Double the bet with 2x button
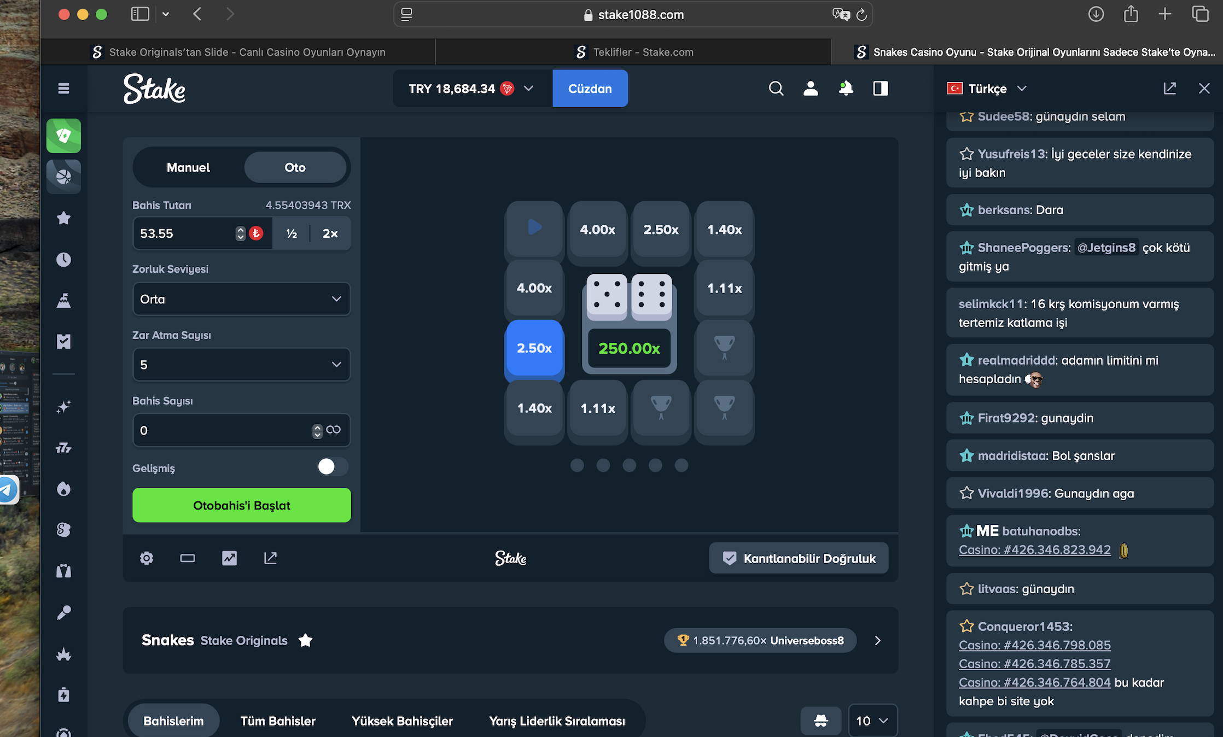This screenshot has width=1223, height=737. (330, 233)
